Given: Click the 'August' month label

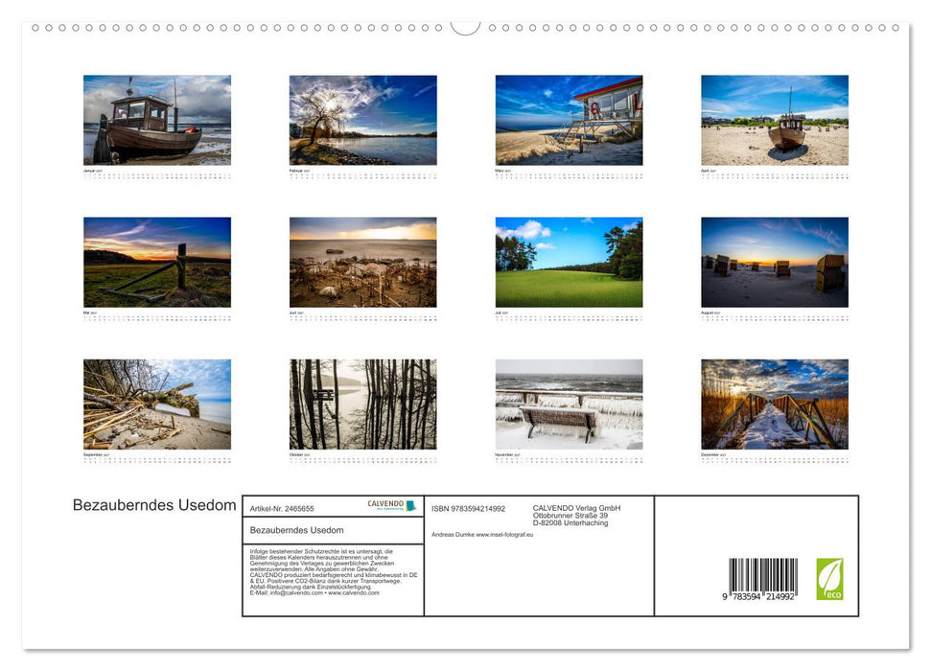Looking at the screenshot, I should coord(708,312).
